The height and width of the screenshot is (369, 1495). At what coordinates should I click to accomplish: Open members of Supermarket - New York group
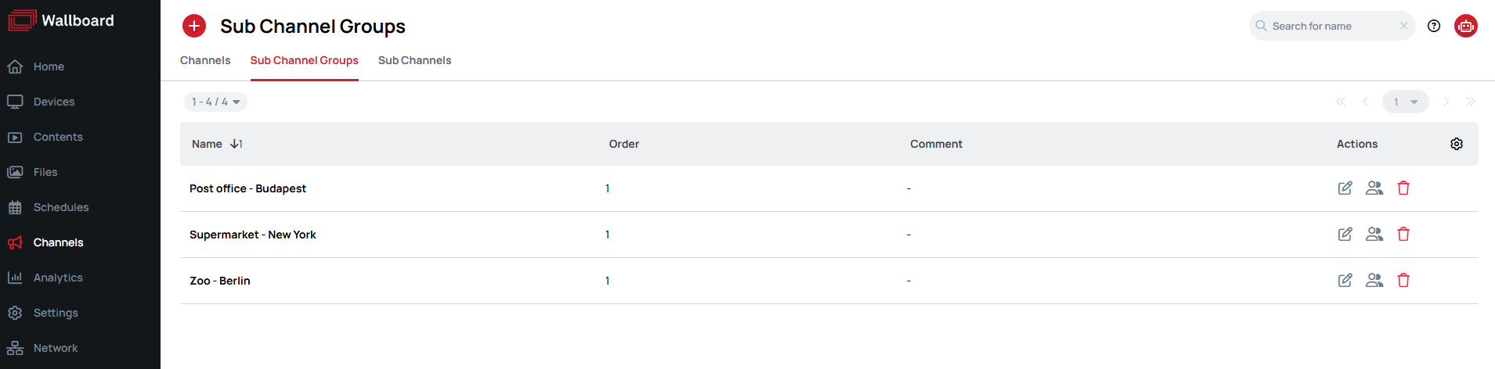tap(1374, 235)
